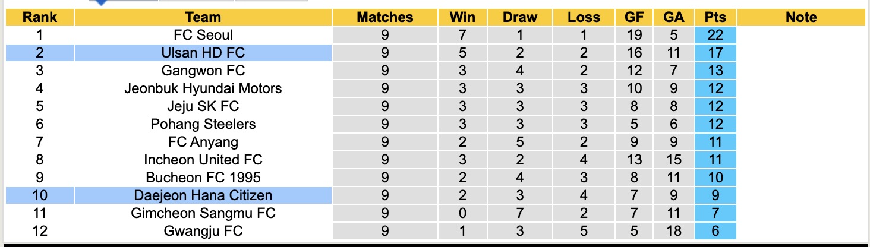Click the Loss column header
870x247 pixels.
[584, 17]
